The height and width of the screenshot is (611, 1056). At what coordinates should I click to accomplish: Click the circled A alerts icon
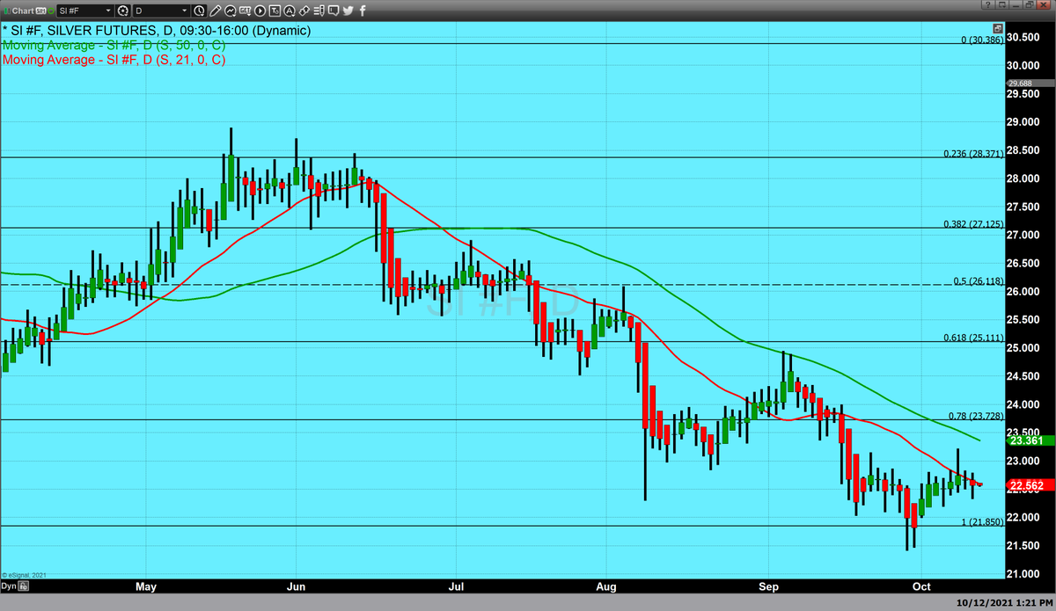290,11
